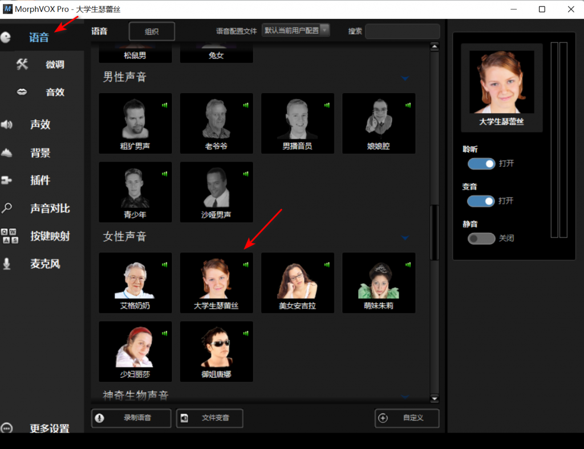Open the 按键映射 sidebar menu item

click(50, 236)
